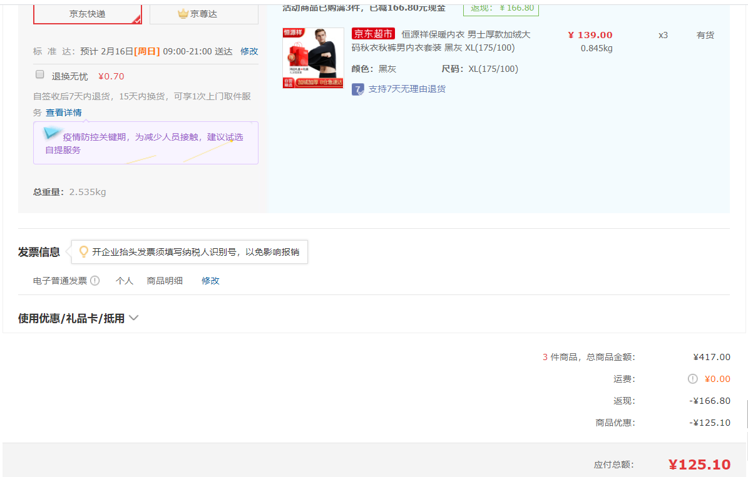748x477 pixels.
Task: Click 有货 stock status text
Action: pos(705,35)
